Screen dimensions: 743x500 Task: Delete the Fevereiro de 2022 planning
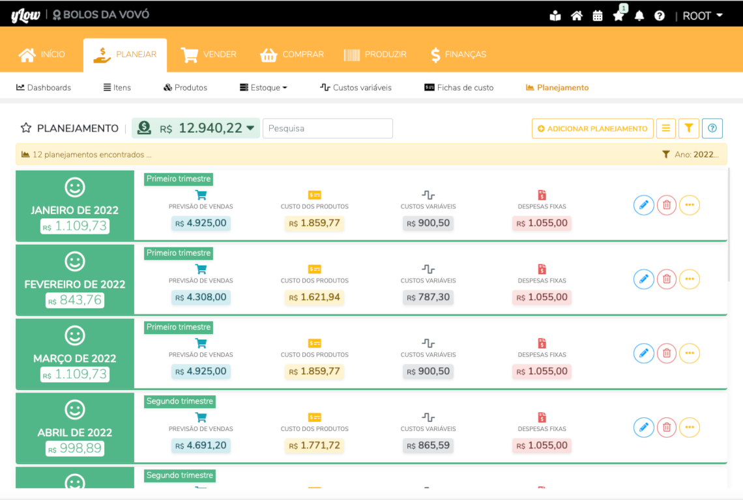666,279
